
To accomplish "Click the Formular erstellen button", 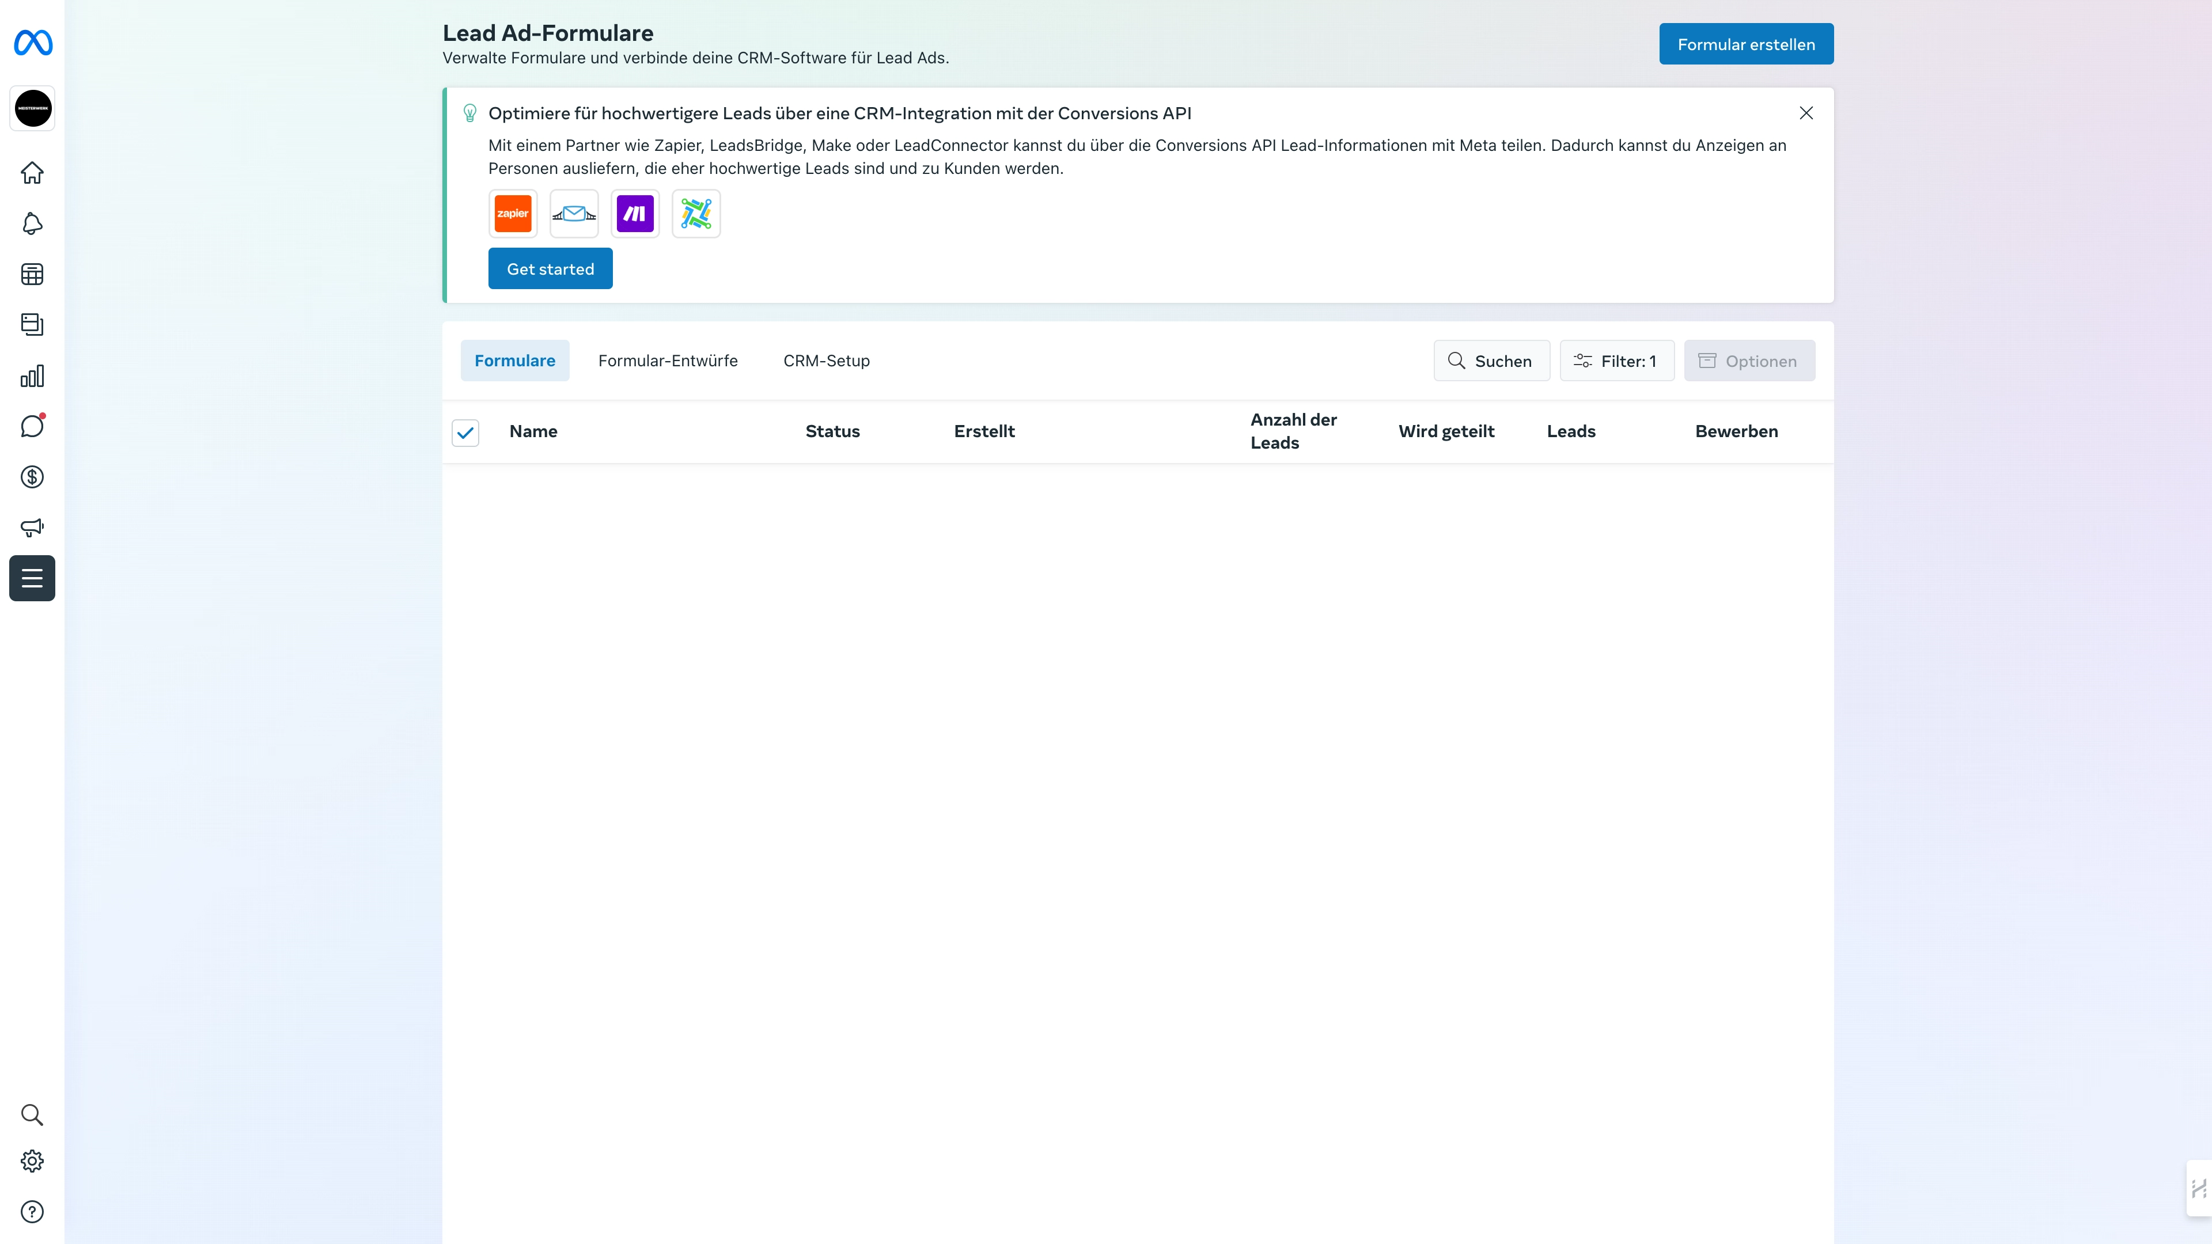I will pos(1746,44).
